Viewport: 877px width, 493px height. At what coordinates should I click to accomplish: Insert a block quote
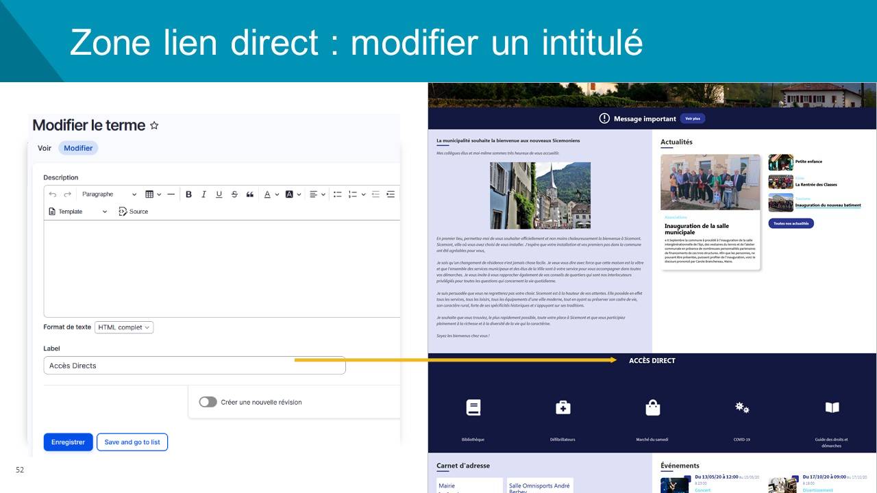click(249, 194)
